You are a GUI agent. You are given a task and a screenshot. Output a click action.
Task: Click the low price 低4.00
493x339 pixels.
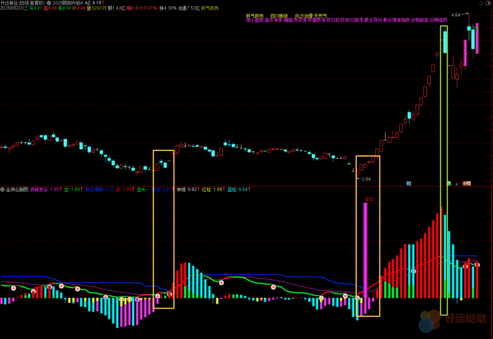[x=65, y=8]
